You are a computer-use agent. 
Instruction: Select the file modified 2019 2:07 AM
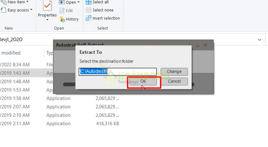click(59, 107)
